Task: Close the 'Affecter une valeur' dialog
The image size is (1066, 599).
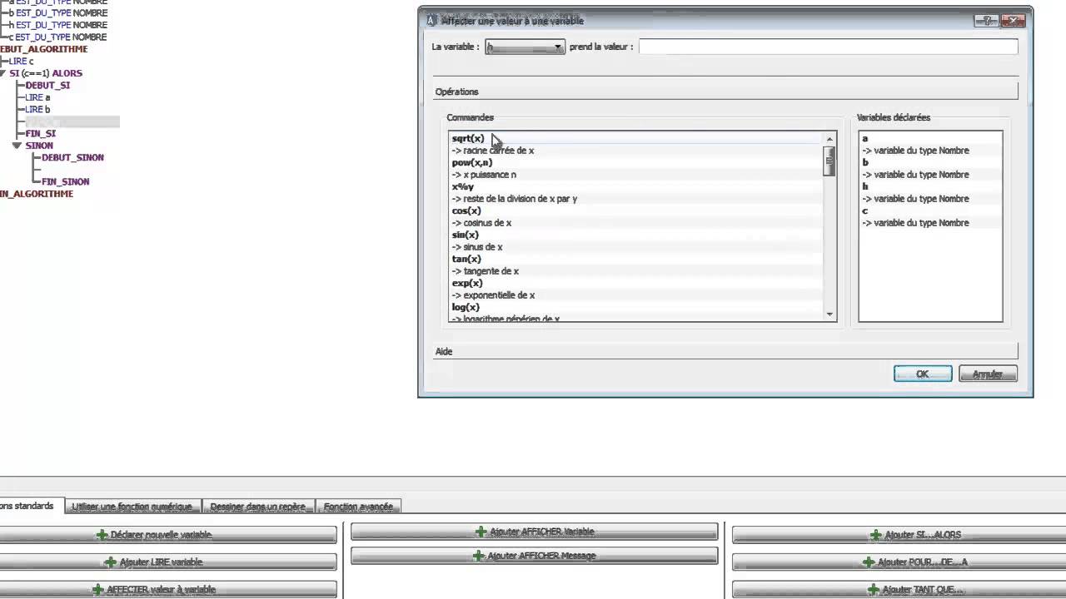Action: tap(1013, 21)
